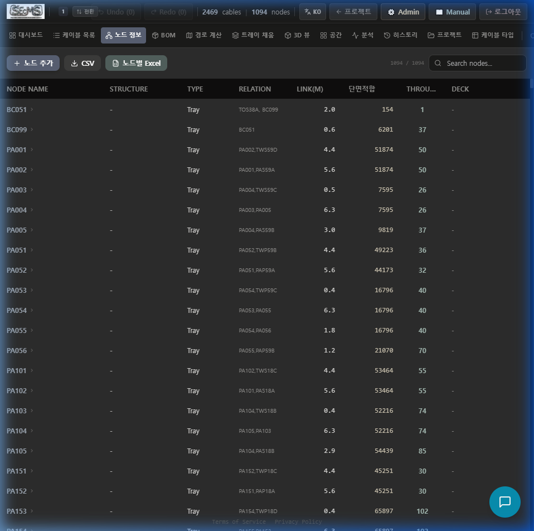Switch language with KO button
This screenshot has height=531, width=534.
(x=313, y=12)
